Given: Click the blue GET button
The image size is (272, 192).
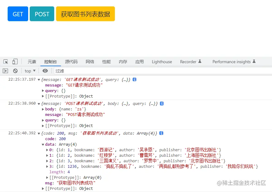Looking at the screenshot, I should tap(18, 14).
